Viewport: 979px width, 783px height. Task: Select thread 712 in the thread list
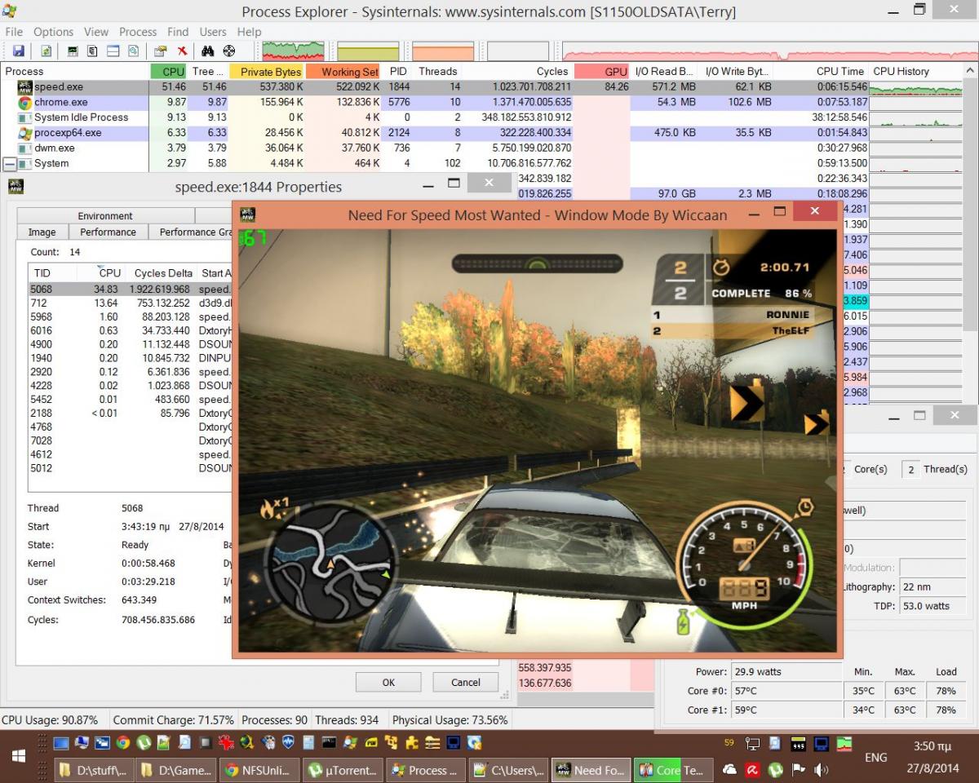131,303
